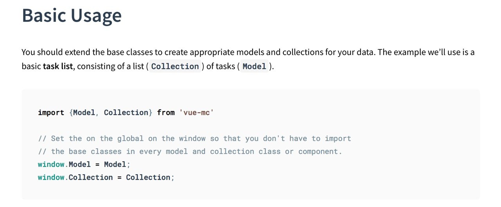
Task: Click 'window' in the window.Model line
Action: pos(51,164)
